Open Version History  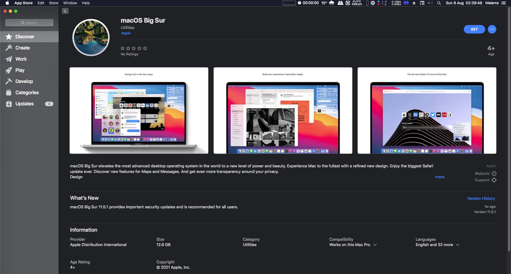tap(481, 198)
